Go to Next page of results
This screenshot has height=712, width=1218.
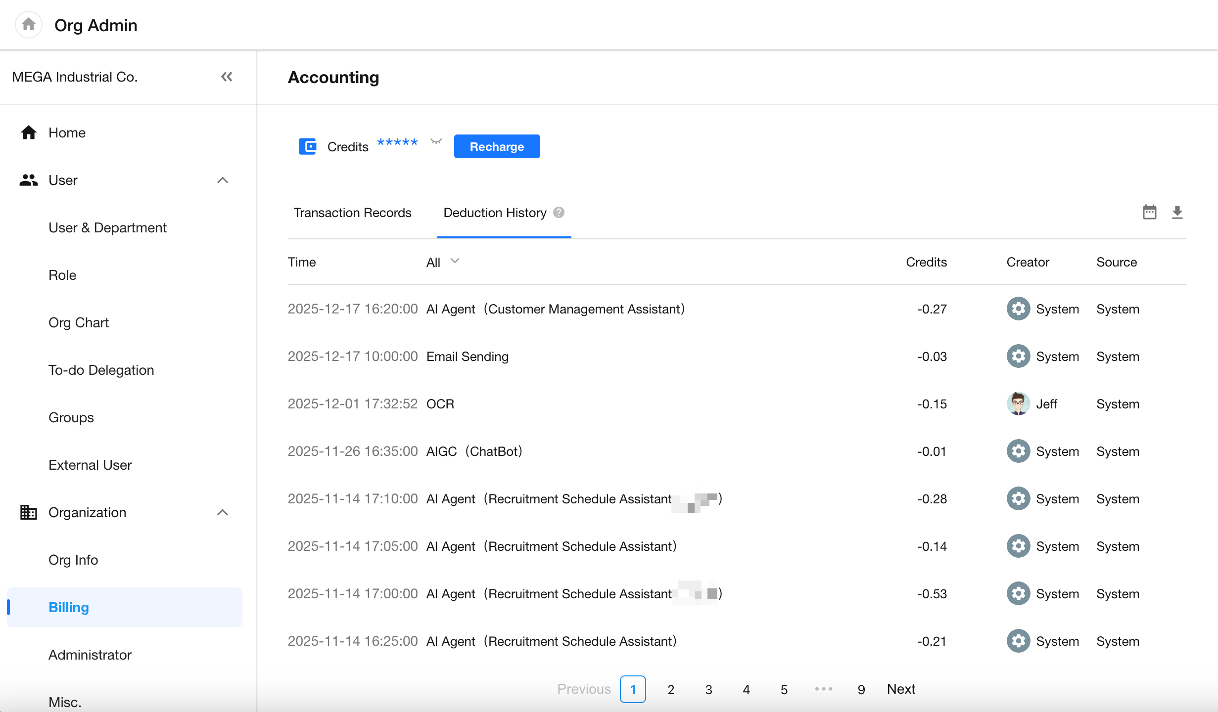pos(901,689)
